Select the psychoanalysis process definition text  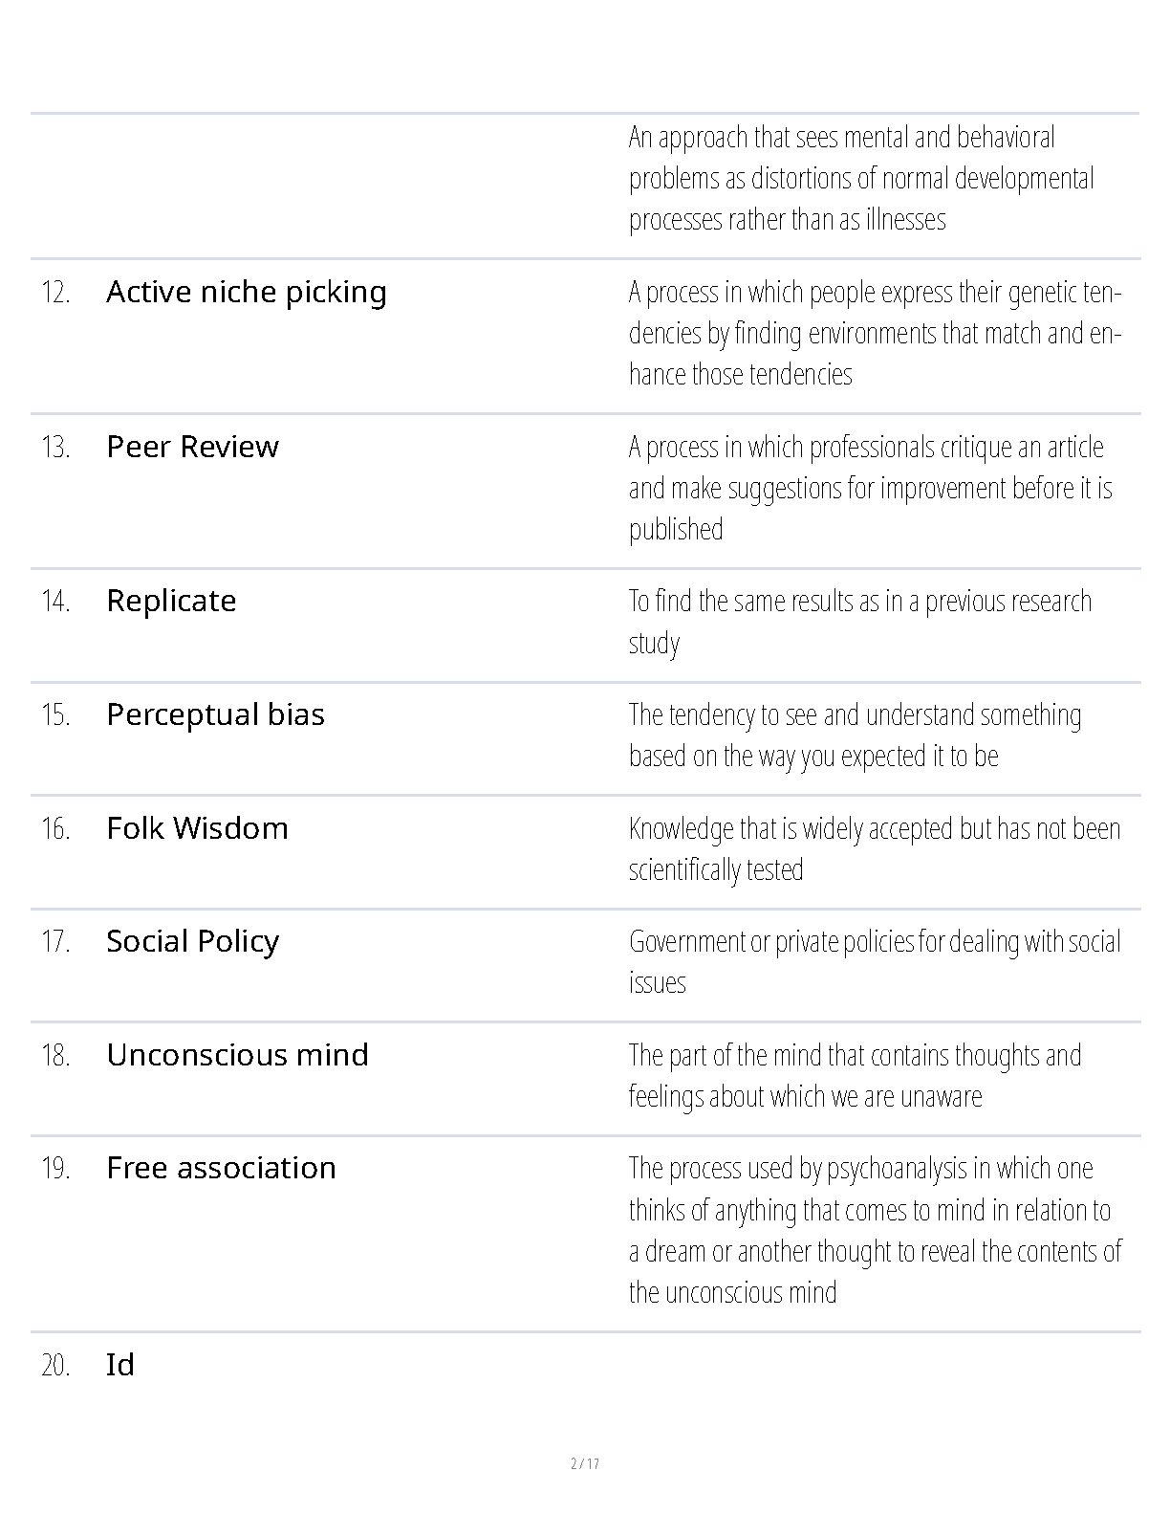click(874, 1230)
